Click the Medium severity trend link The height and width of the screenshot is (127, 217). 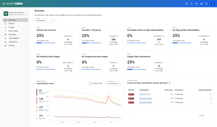point(41,110)
